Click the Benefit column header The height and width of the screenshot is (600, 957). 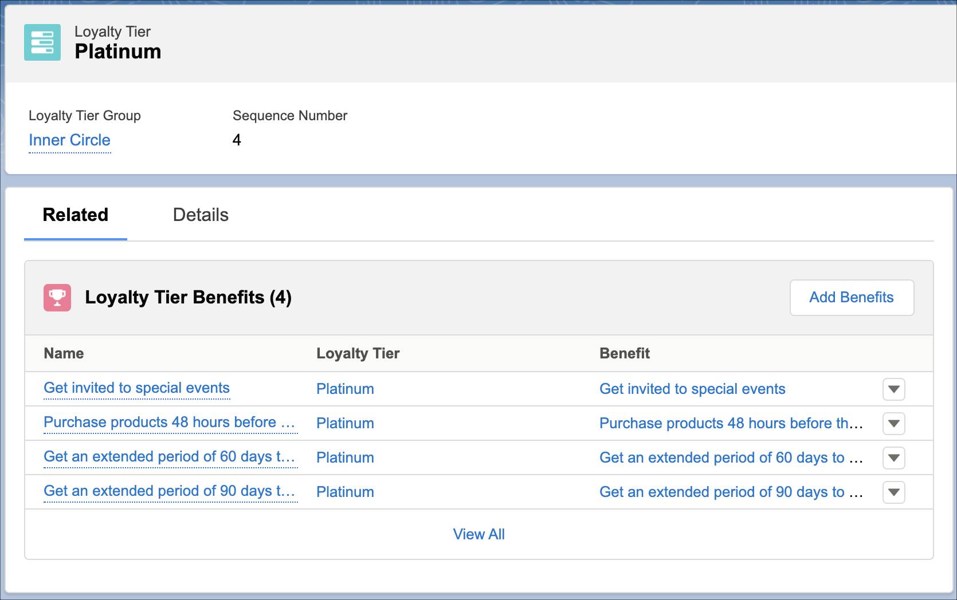point(624,353)
